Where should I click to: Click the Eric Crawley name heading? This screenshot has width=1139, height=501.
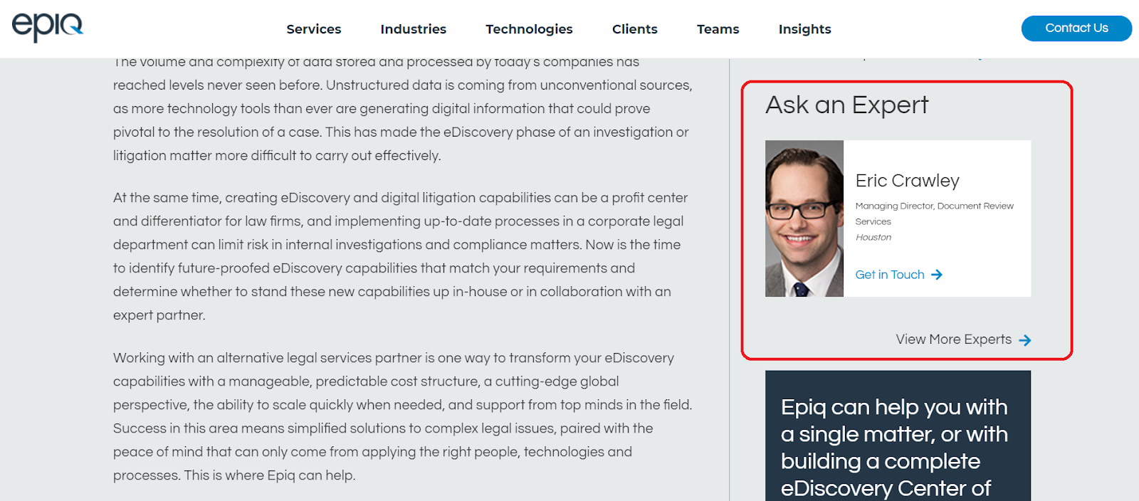(907, 181)
